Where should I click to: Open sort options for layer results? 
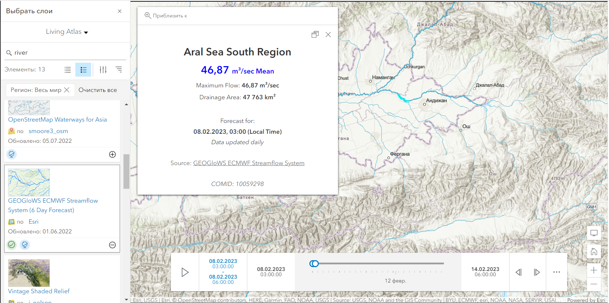[x=119, y=70]
